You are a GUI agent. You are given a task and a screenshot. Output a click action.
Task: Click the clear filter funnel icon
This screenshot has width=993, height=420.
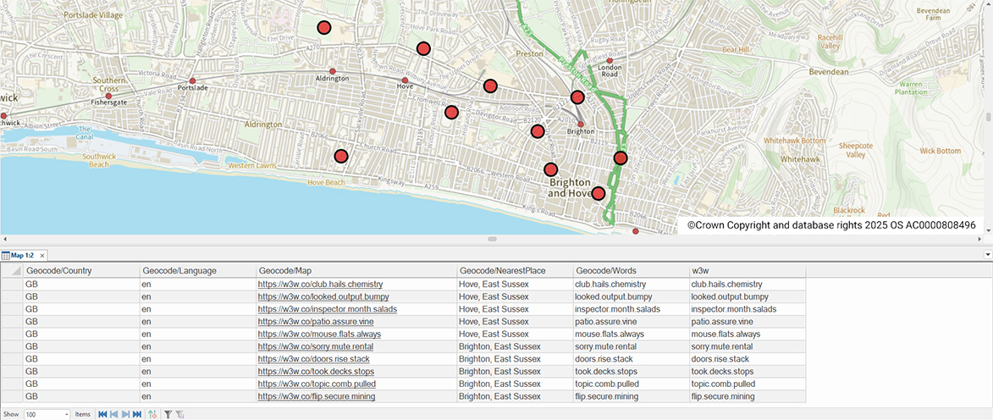(179, 414)
